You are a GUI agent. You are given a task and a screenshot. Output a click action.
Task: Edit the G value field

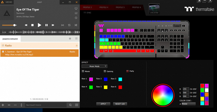186,93
